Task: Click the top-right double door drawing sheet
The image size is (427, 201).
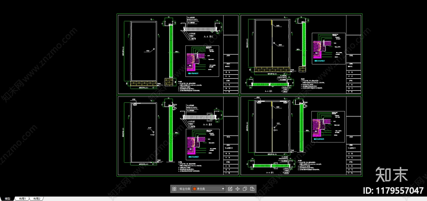Action: coord(301,54)
